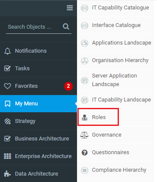Click the Business Architecture checkbox icon
This screenshot has width=157, height=182.
tap(7, 139)
